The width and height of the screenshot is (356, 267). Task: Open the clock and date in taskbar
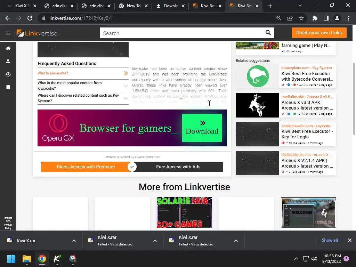(x=331, y=259)
